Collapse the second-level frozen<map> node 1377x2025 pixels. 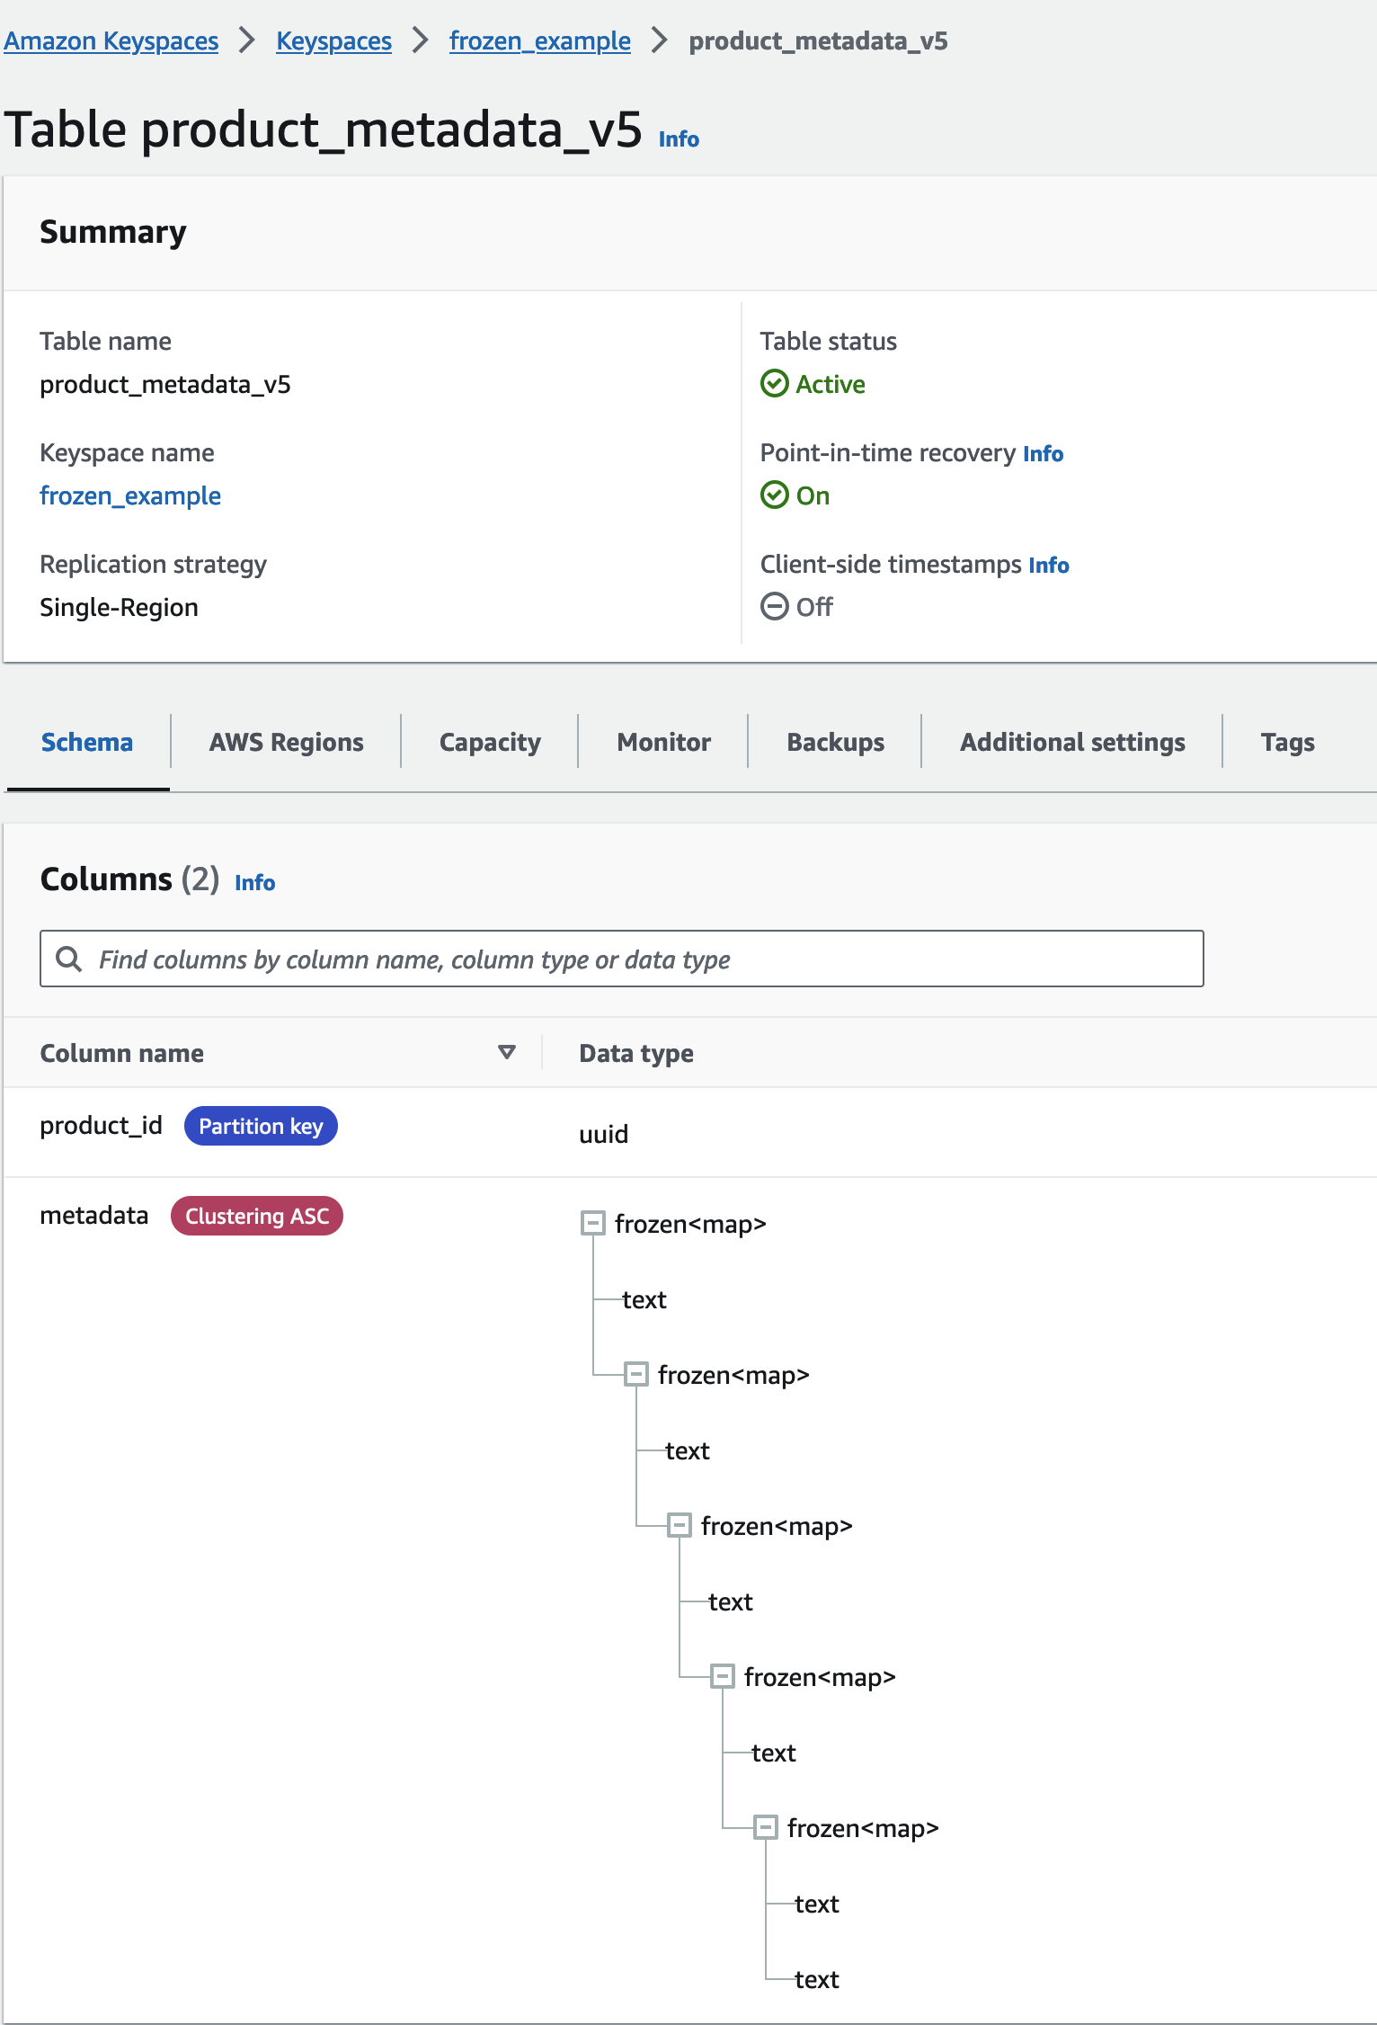click(636, 1375)
